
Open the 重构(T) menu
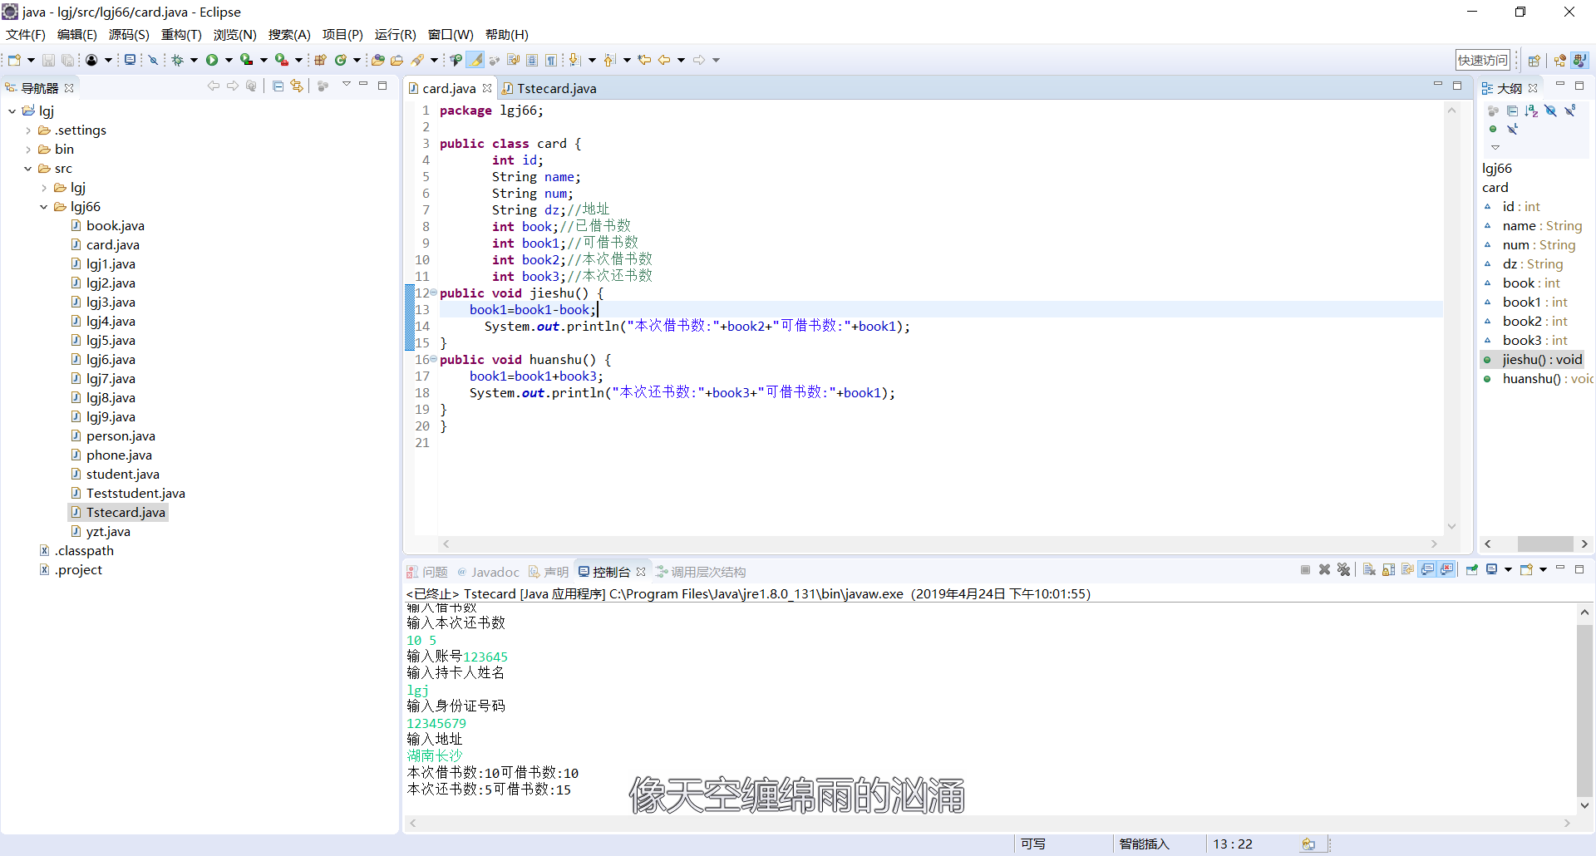point(181,34)
